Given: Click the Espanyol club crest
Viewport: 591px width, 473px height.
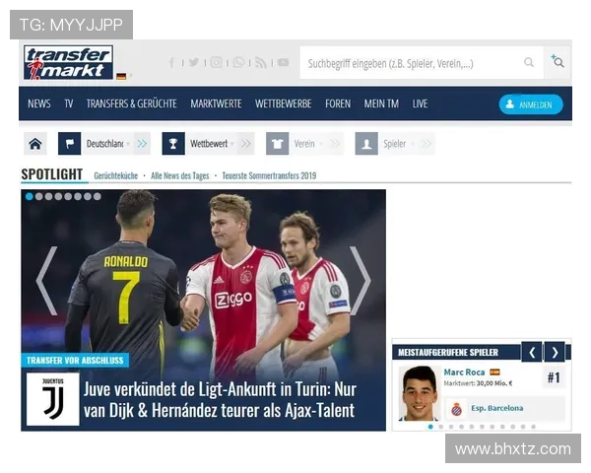Looking at the screenshot, I should point(456,408).
